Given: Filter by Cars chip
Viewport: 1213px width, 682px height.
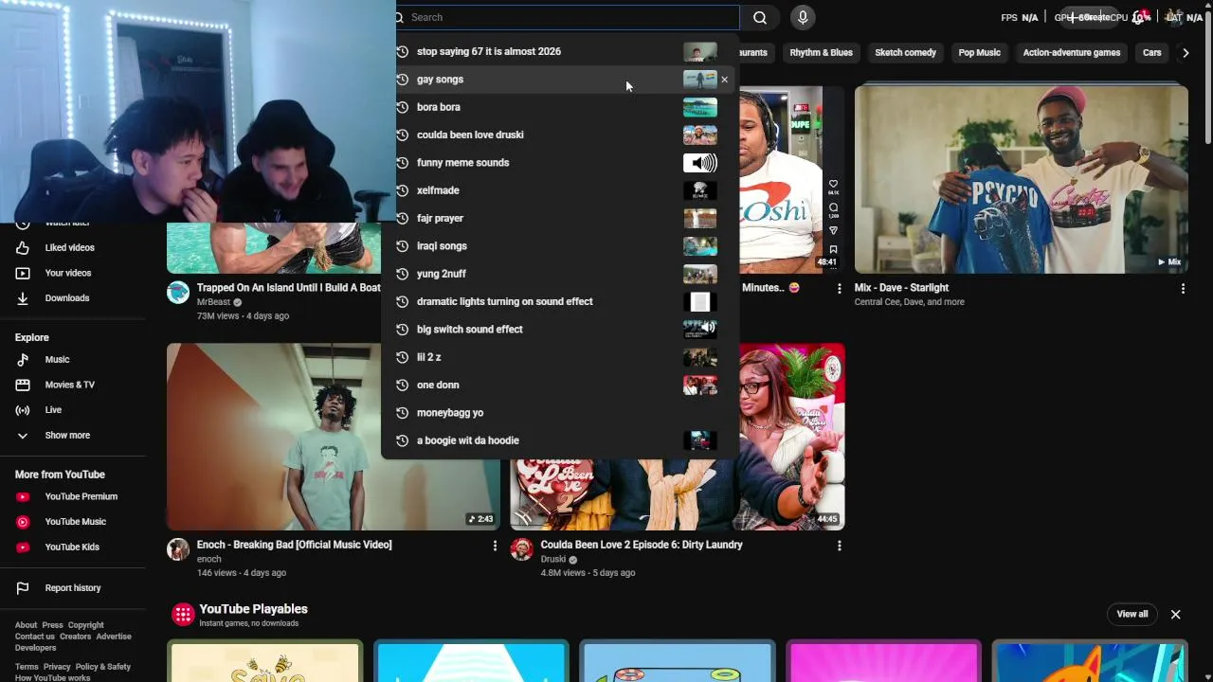Looking at the screenshot, I should tap(1151, 53).
